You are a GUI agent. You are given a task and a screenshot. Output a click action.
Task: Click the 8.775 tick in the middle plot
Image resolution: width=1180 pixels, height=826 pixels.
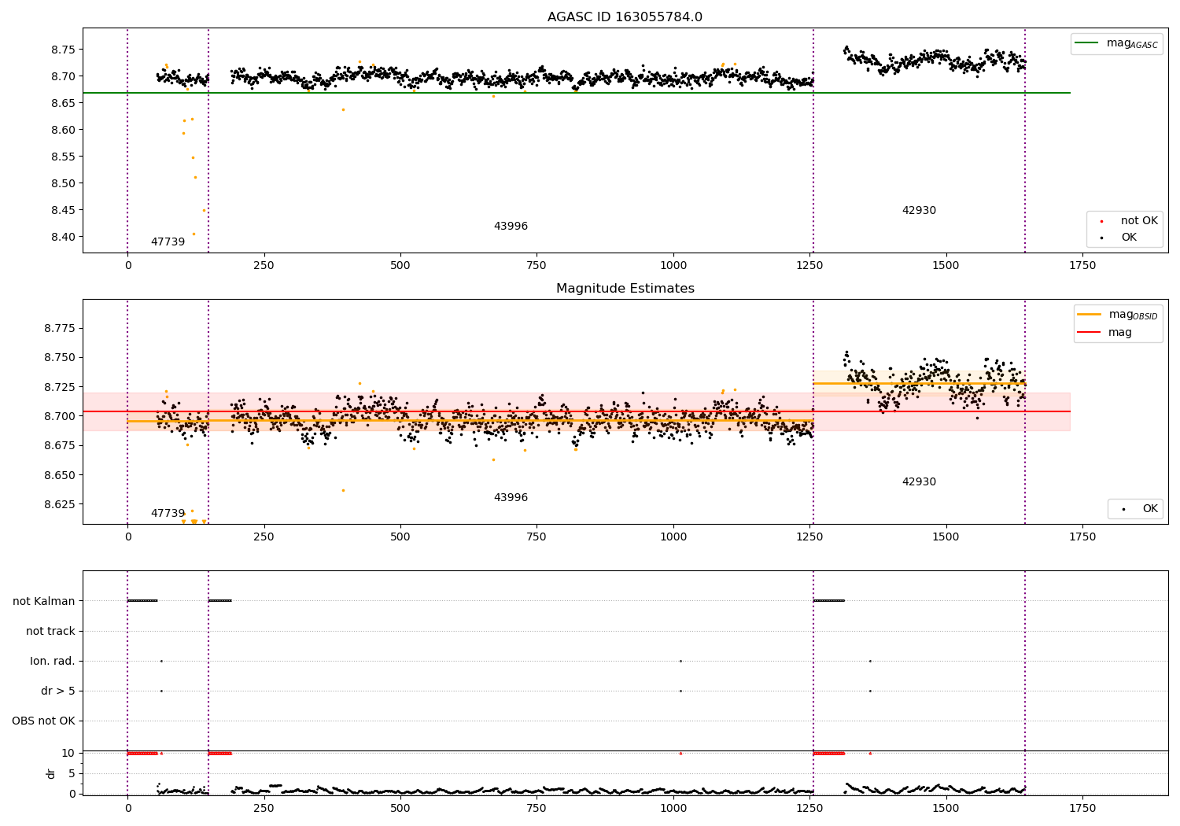point(59,327)
